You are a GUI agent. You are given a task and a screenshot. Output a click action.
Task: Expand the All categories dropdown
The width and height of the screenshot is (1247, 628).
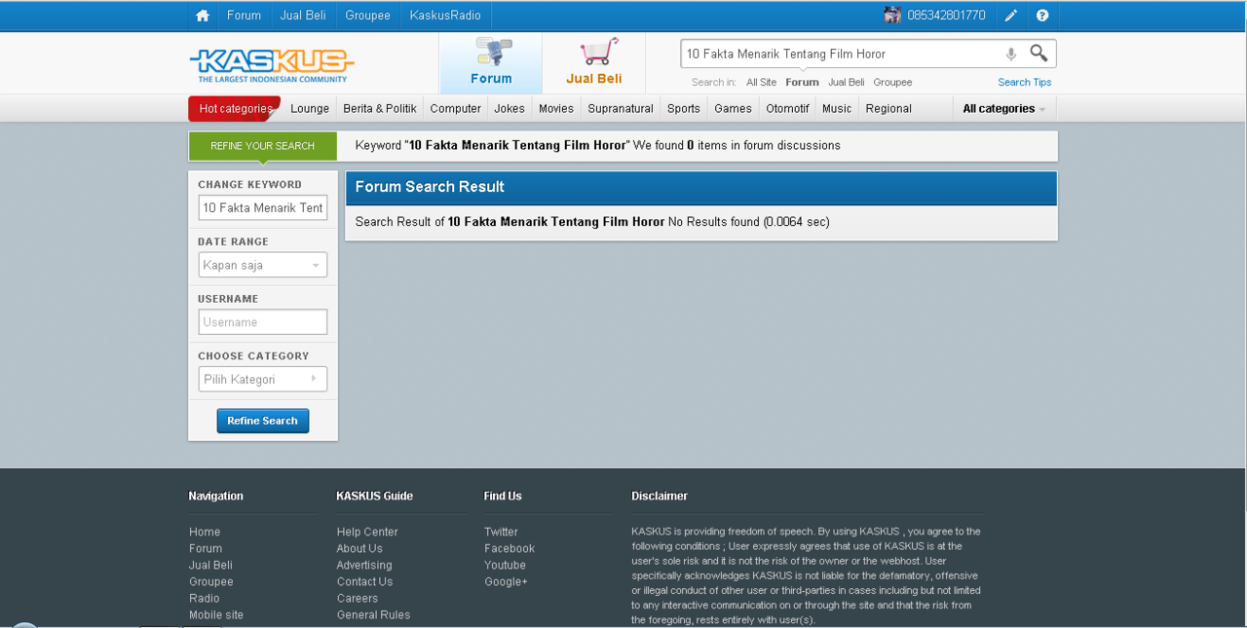(x=1004, y=109)
